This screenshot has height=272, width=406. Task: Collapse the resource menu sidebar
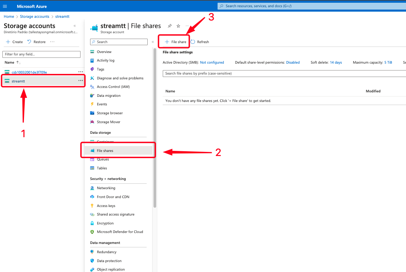152,42
